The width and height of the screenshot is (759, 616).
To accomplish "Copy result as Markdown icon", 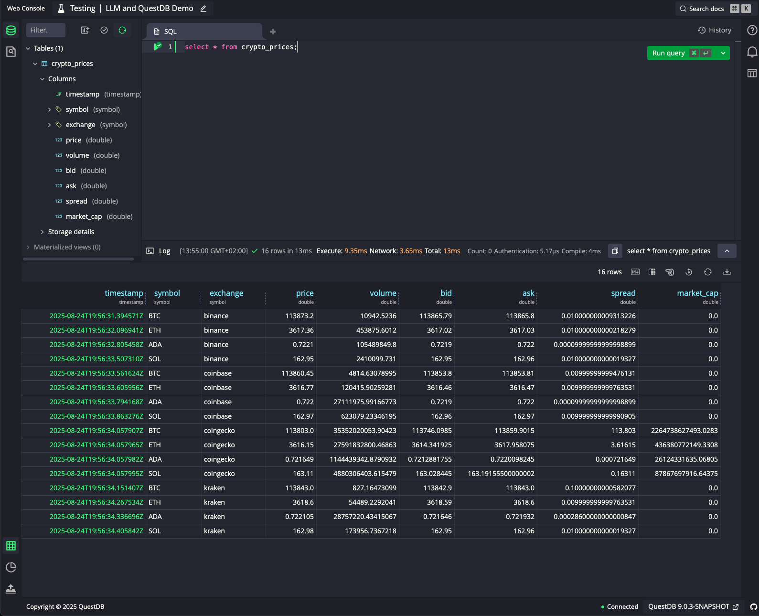I will click(x=635, y=272).
